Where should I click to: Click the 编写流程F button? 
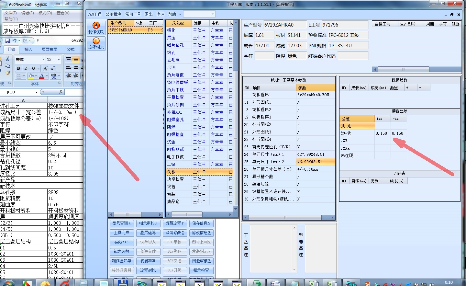175,223
